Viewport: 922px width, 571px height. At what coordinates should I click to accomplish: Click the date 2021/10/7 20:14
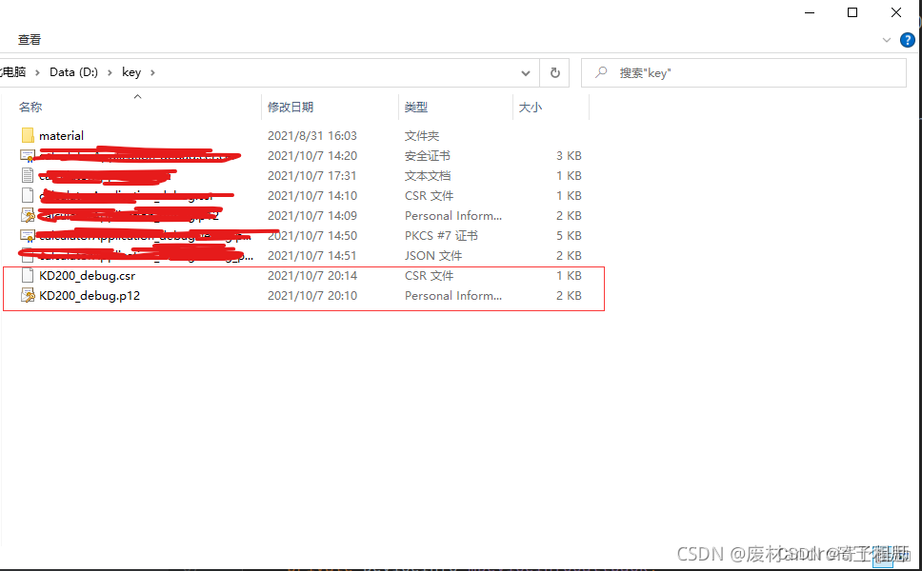point(312,276)
